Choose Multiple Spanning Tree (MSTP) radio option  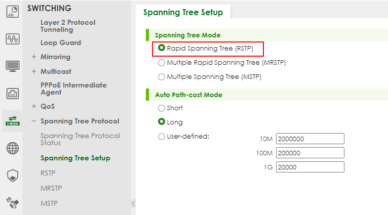[162, 77]
